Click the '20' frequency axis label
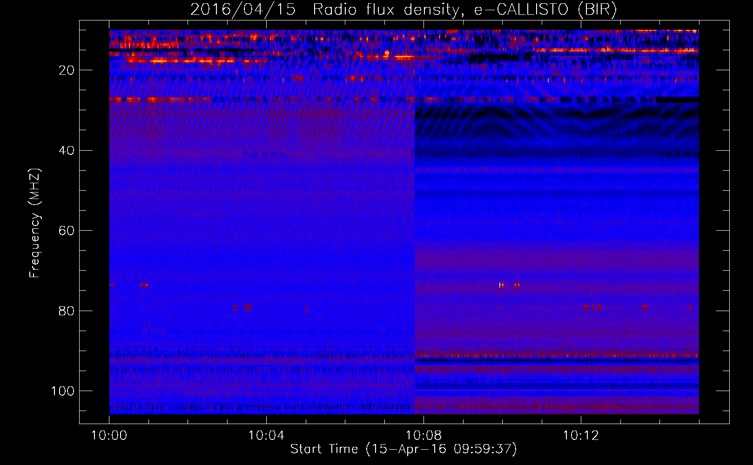753x465 pixels. coord(67,70)
